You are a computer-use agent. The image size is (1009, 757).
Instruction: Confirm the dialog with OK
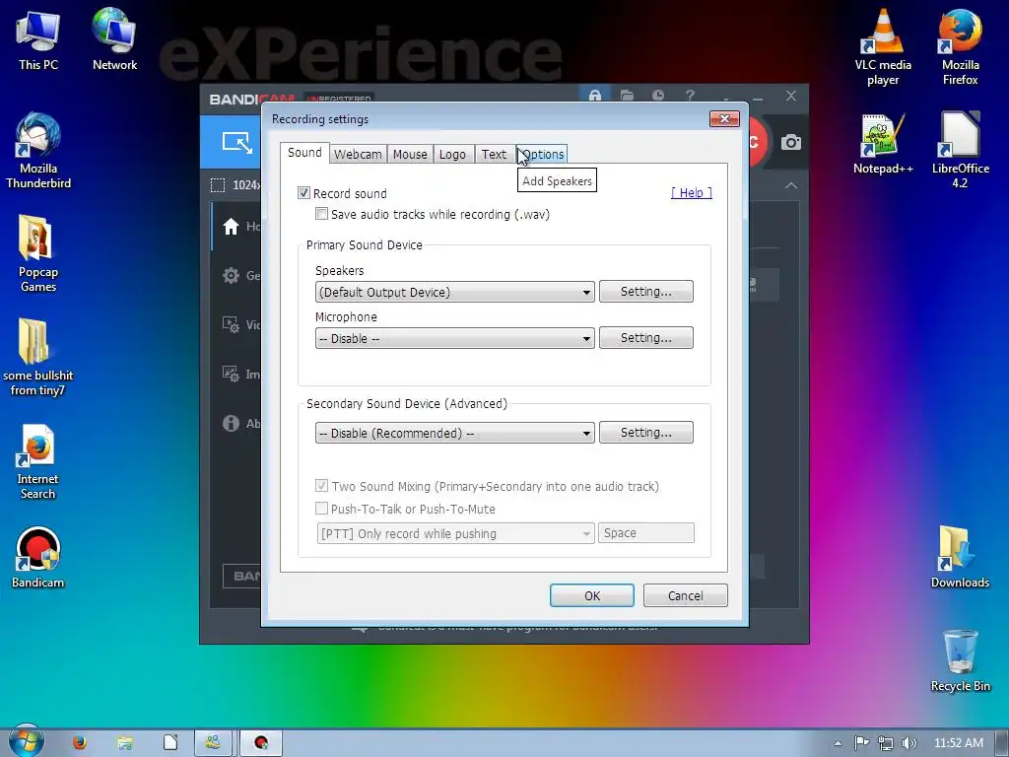[x=592, y=595]
